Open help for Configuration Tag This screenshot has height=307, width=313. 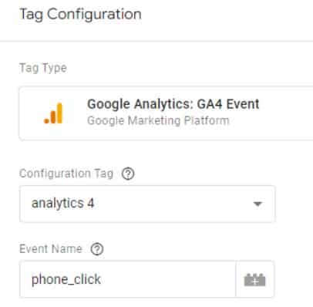[128, 174]
